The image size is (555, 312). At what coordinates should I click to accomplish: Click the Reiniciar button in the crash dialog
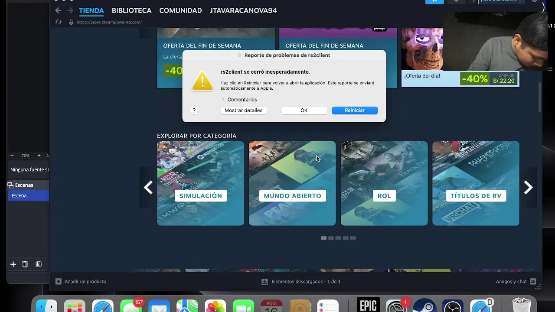click(x=355, y=110)
